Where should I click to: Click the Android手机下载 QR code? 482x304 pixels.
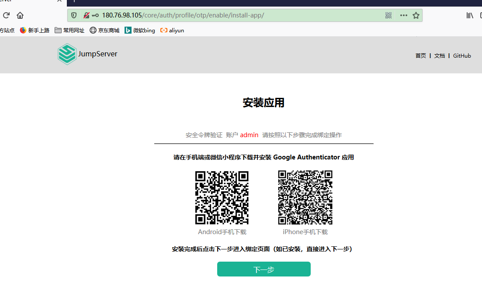222,198
